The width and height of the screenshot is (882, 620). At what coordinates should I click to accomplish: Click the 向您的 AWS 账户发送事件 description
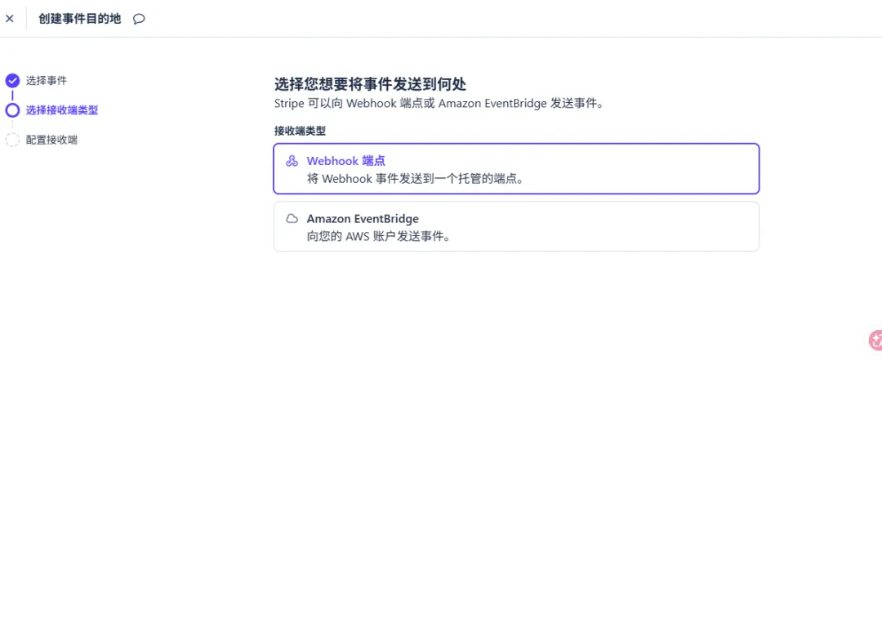(x=379, y=237)
